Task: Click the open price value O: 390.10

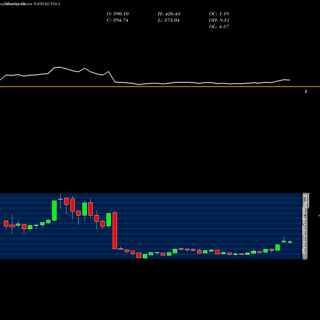Action: [x=118, y=14]
